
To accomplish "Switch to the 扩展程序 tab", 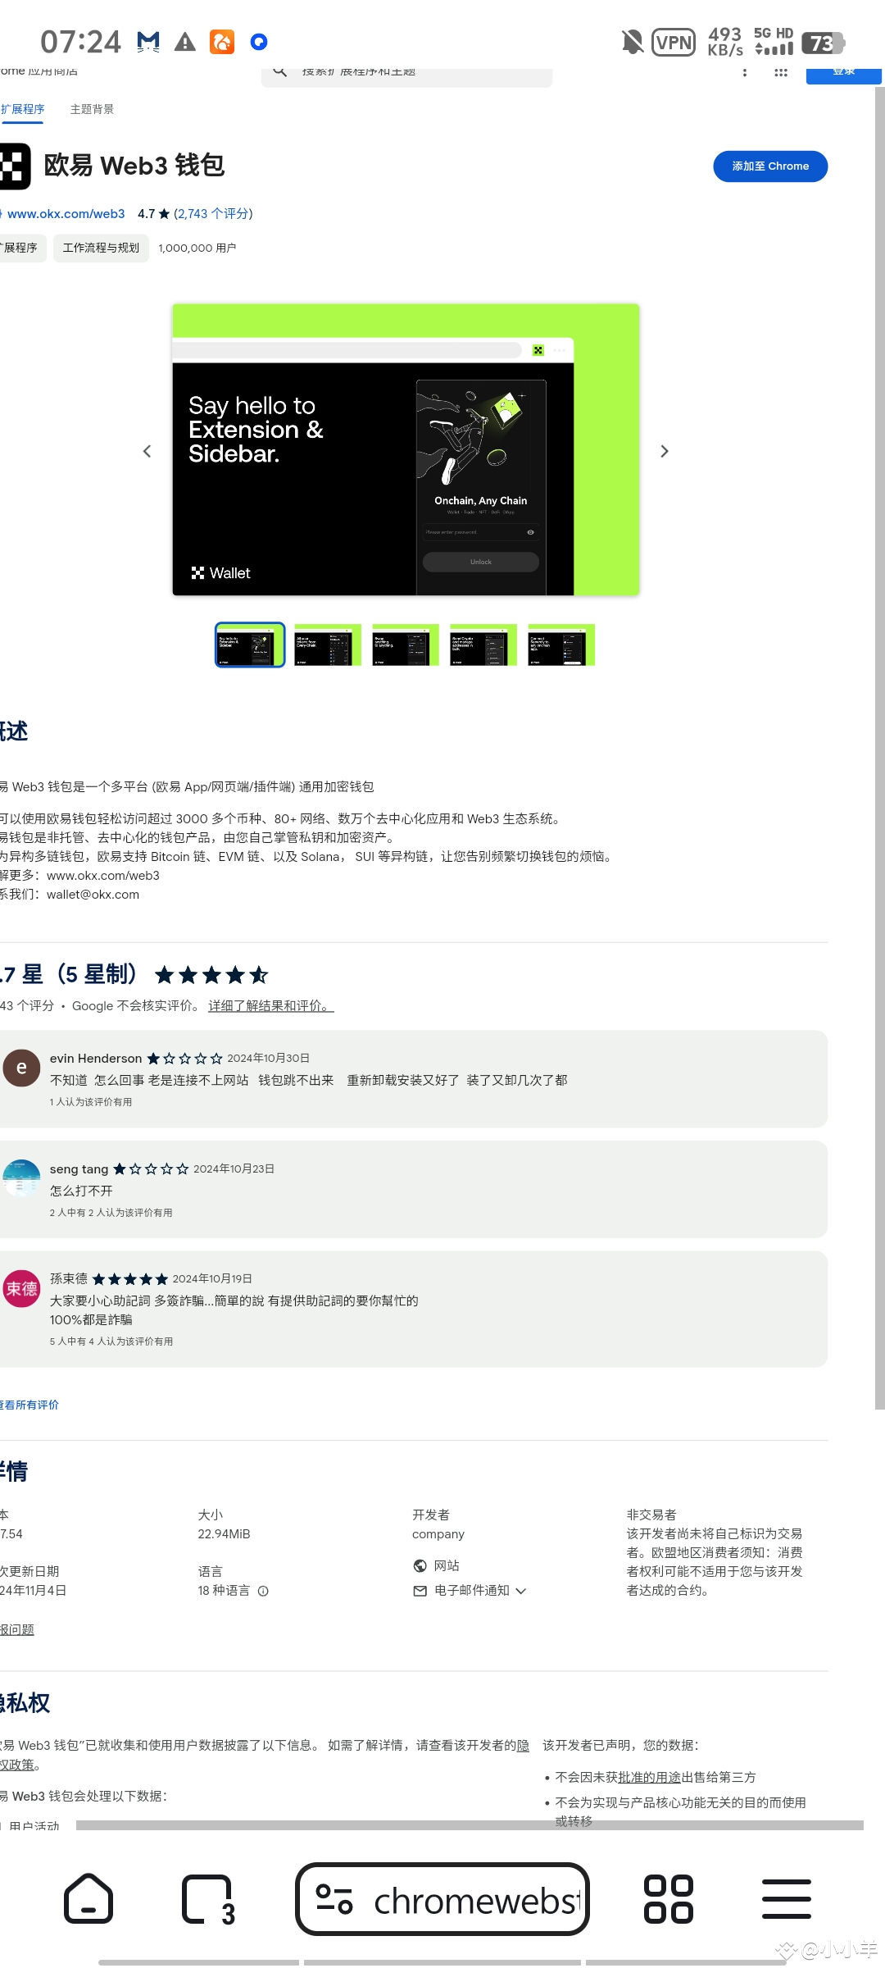I will coord(22,109).
